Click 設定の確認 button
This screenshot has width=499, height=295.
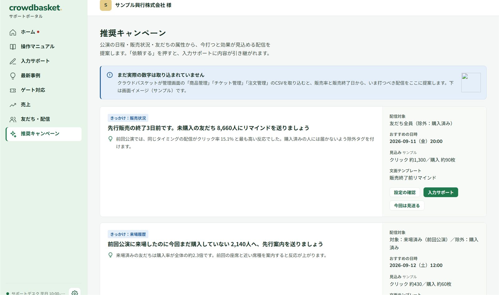[x=405, y=192]
